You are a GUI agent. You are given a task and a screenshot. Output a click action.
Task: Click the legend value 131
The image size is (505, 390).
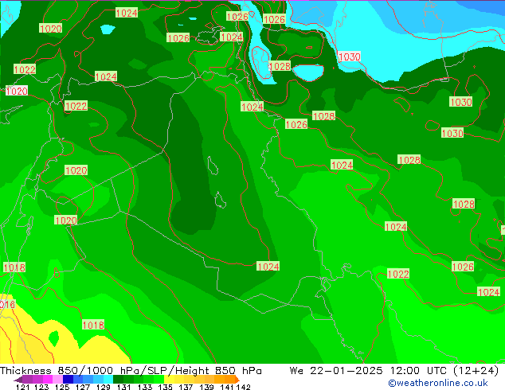(x=124, y=387)
